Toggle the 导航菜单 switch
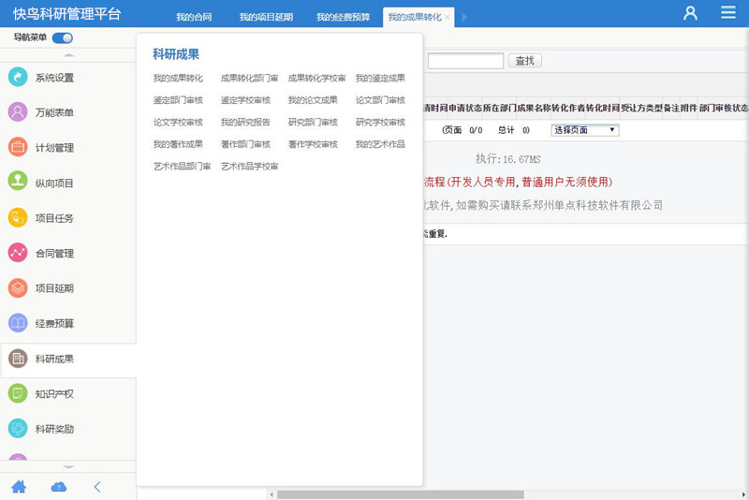Screen dimensions: 749x500 (x=63, y=37)
